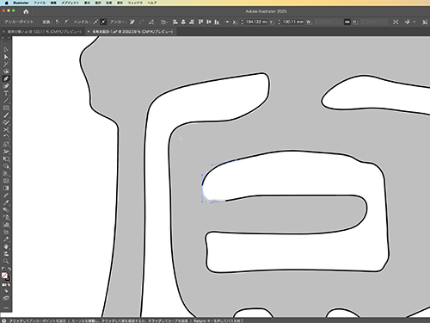Screen dimensions: 430x323
Task: Click the X coordinate stepper arrows
Action: pyautogui.click(x=242, y=22)
